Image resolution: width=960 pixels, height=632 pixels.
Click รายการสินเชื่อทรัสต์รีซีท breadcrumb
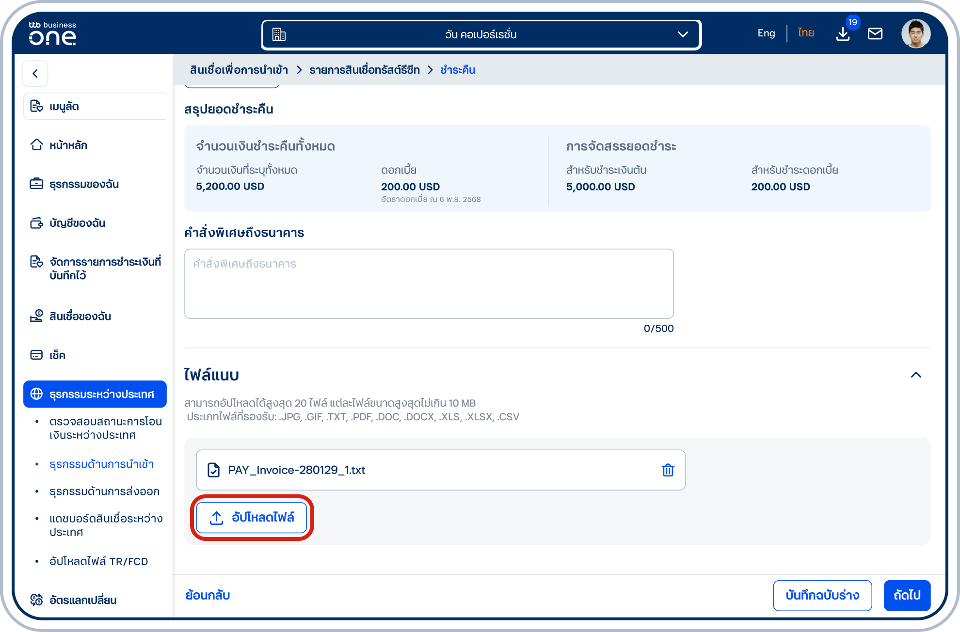(365, 70)
